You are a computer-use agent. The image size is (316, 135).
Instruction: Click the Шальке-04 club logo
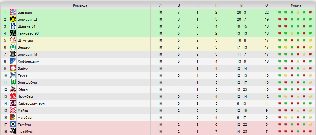pyautogui.click(x=13, y=26)
